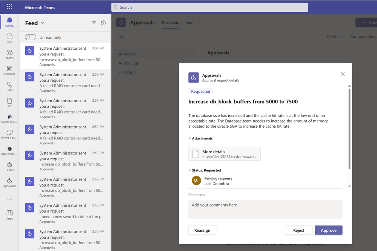Open the 2:43 PM db_block_buffers notification
The height and width of the screenshot is (251, 377).
(65, 161)
